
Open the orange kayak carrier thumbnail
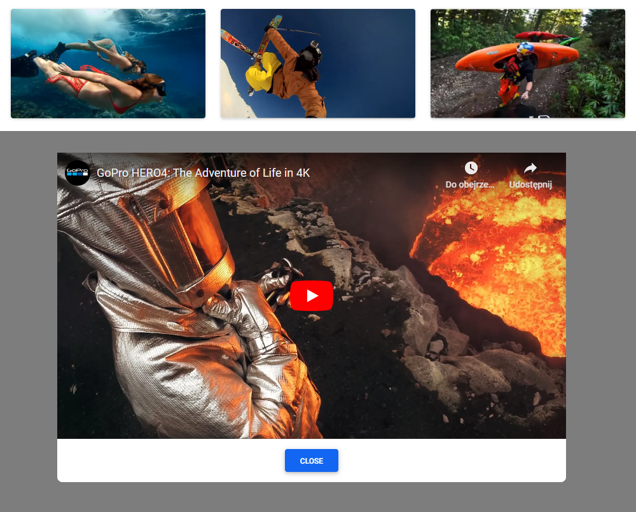coord(528,64)
